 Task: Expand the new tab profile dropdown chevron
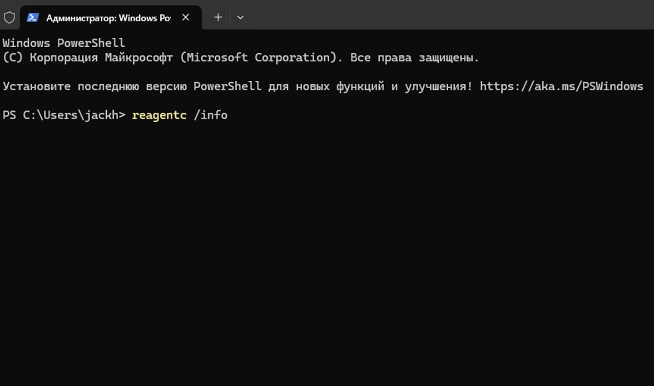tap(240, 17)
